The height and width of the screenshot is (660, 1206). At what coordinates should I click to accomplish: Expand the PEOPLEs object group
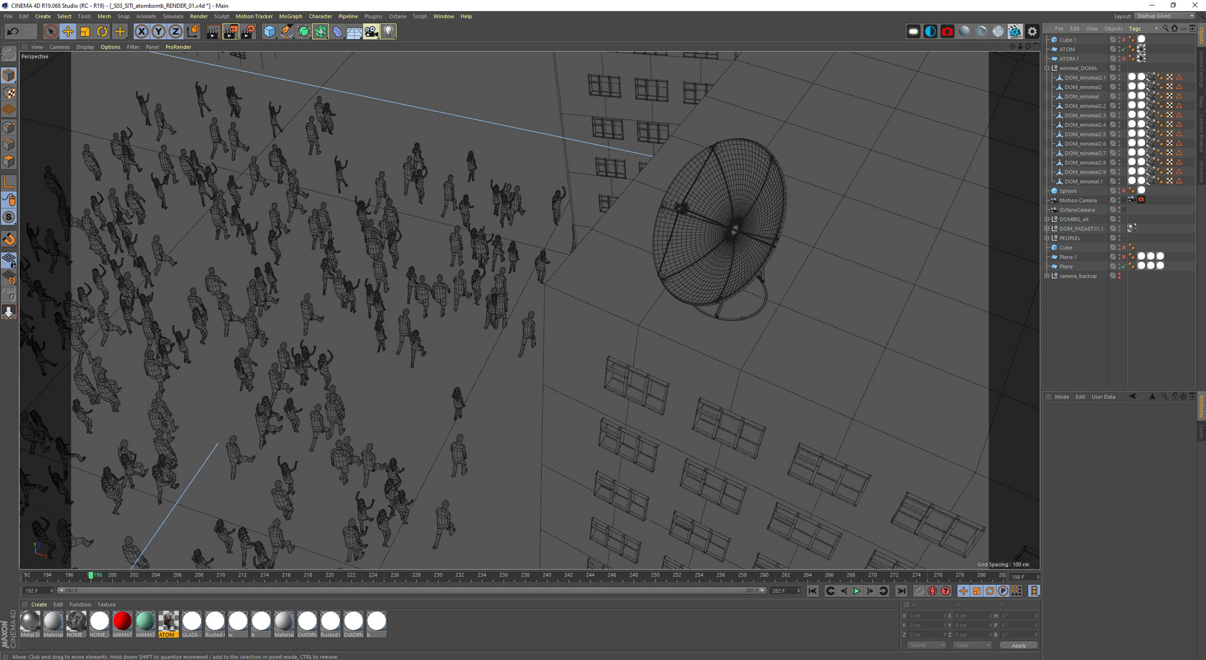click(x=1047, y=238)
